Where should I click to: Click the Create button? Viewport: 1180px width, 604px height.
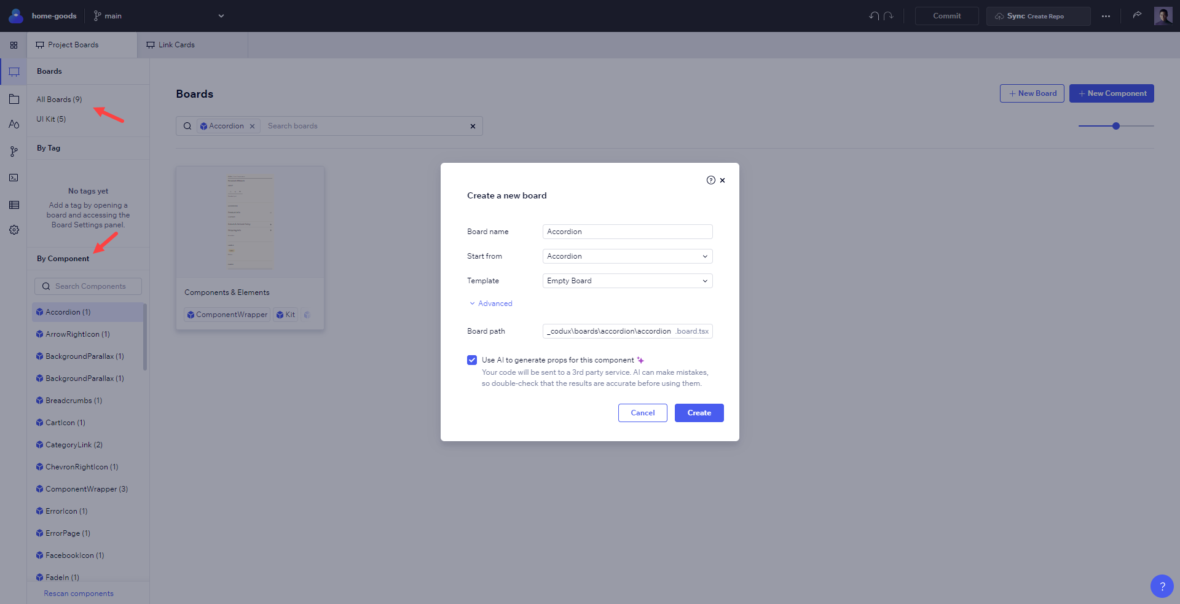[699, 413]
